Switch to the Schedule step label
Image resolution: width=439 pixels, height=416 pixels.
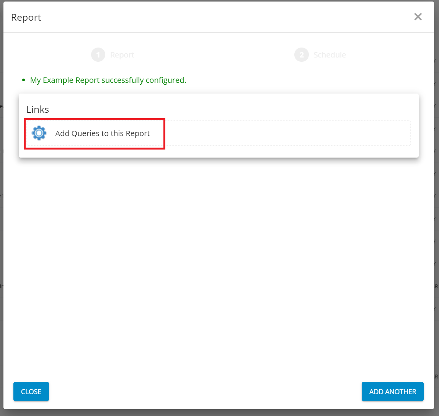(x=330, y=55)
